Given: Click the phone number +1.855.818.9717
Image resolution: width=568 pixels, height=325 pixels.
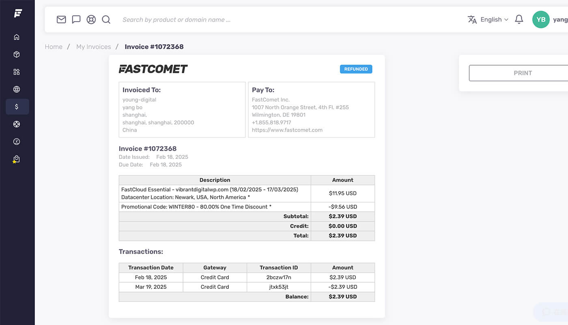Looking at the screenshot, I should pyautogui.click(x=271, y=122).
